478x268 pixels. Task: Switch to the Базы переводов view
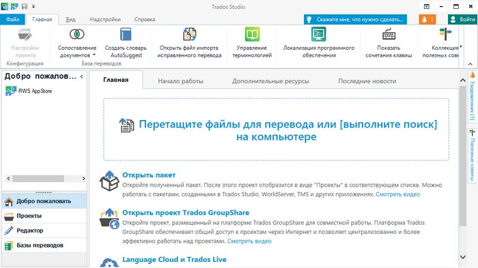[44, 245]
